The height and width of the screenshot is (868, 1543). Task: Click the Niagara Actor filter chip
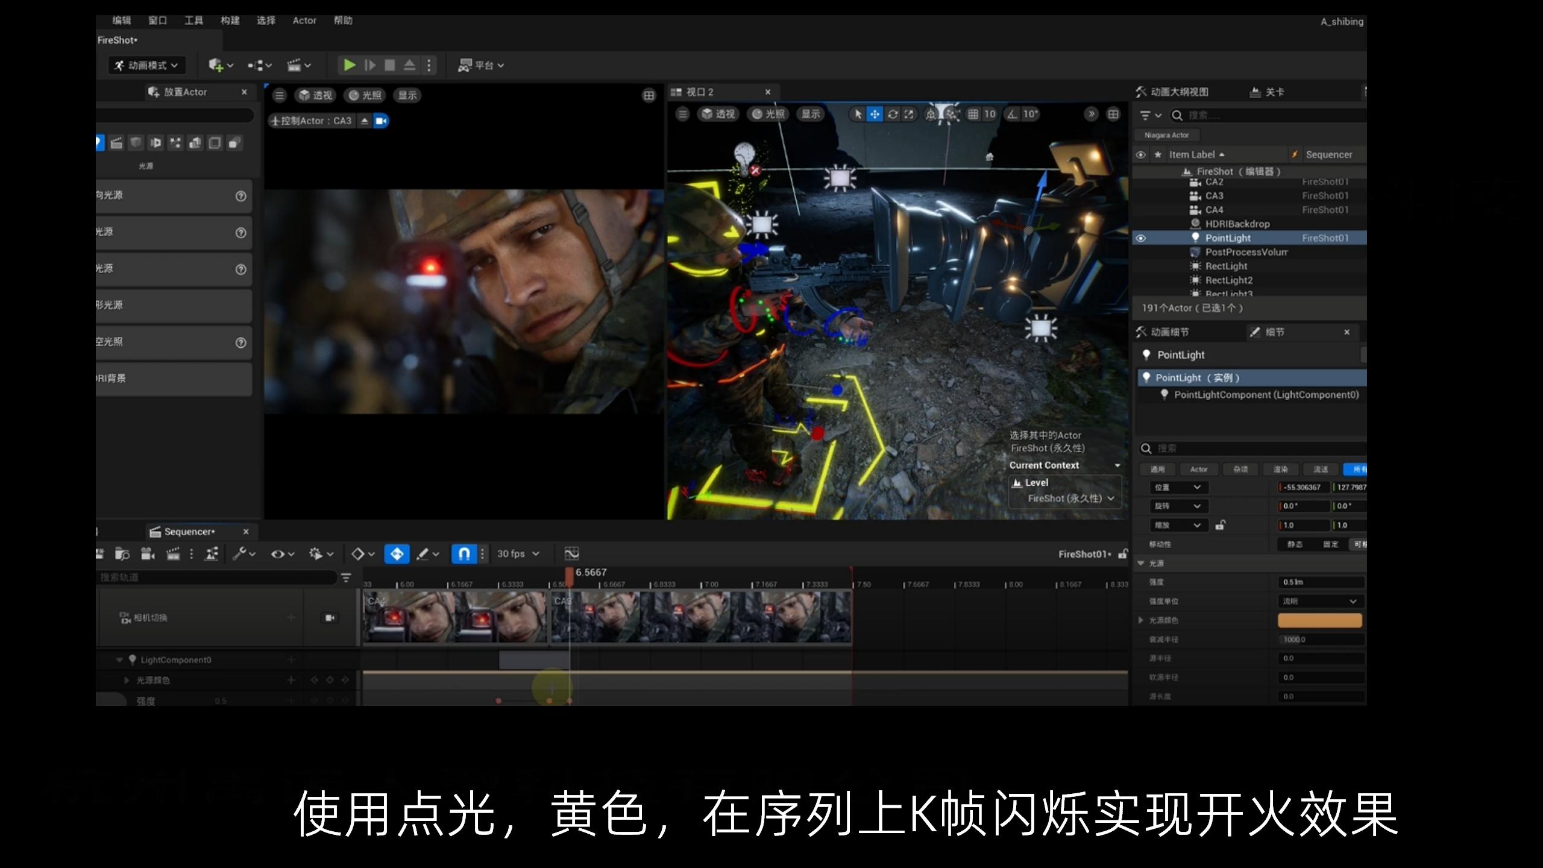[1166, 135]
